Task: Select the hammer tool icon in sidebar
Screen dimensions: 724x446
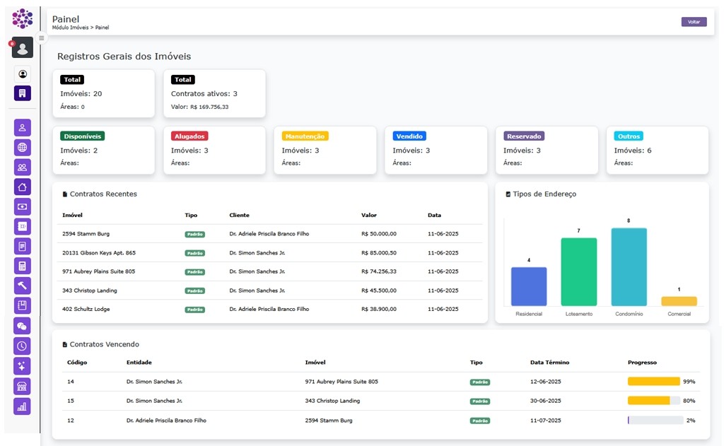Action: tap(23, 286)
